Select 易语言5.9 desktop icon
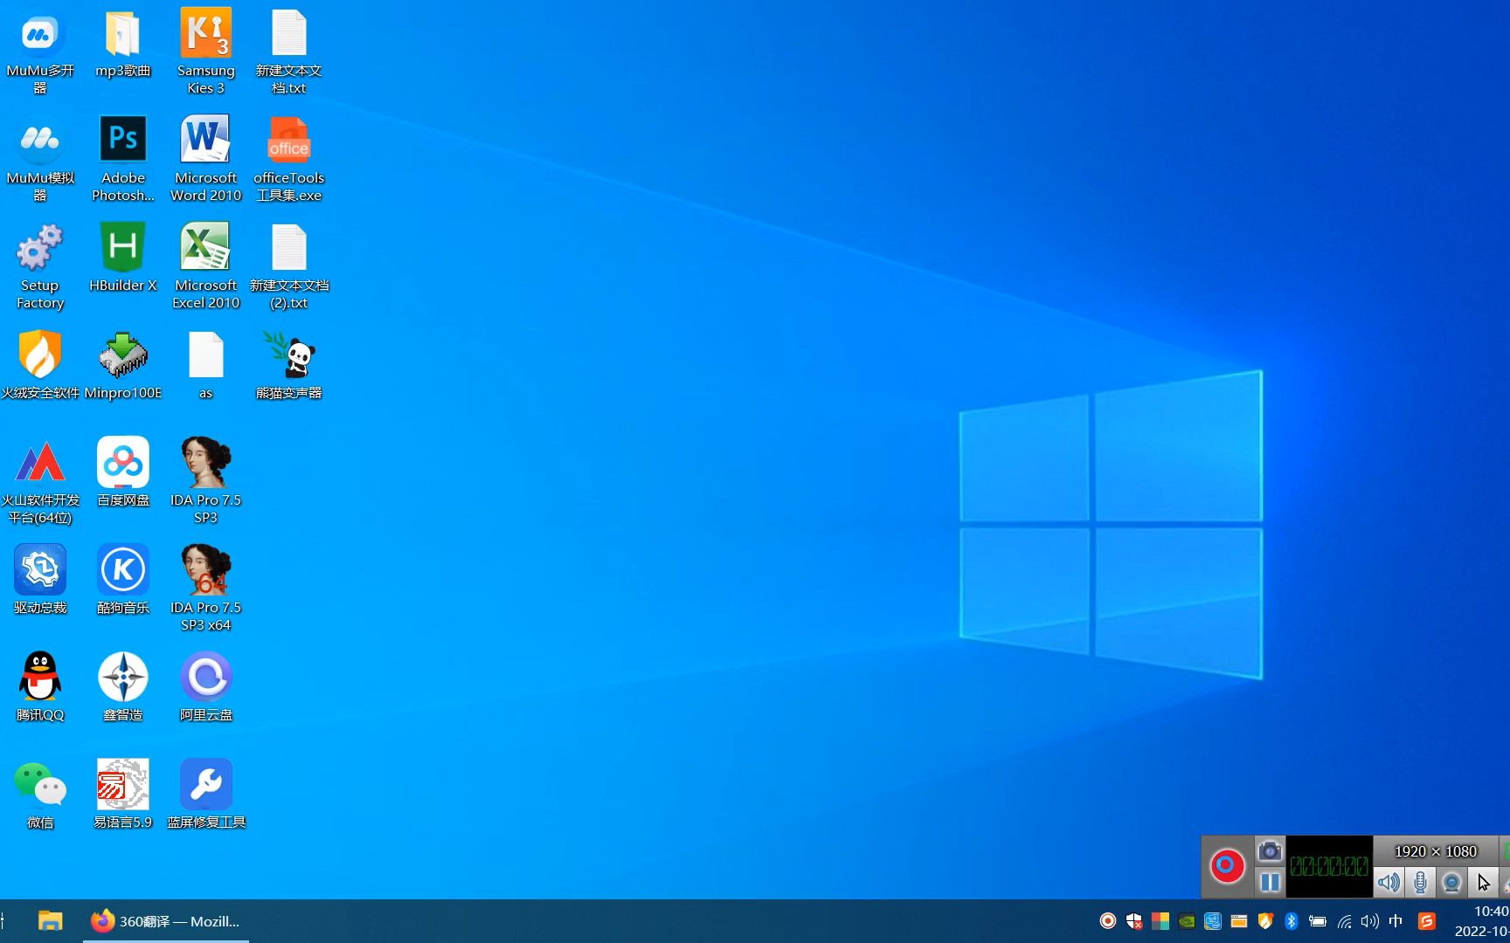 [122, 795]
